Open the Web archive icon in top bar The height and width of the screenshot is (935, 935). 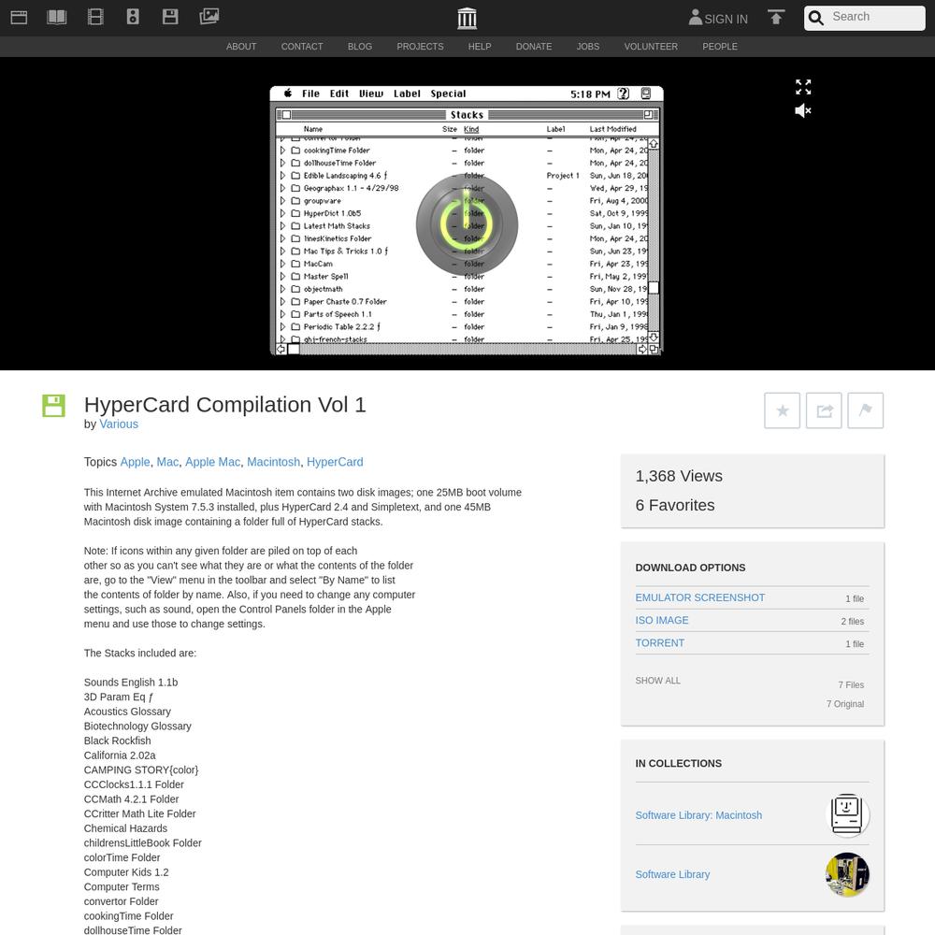pos(19,17)
